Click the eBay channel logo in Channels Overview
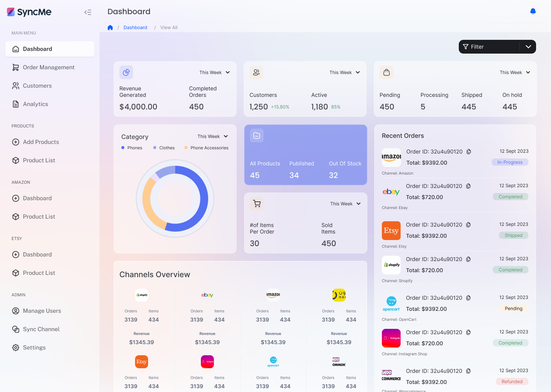 (207, 295)
